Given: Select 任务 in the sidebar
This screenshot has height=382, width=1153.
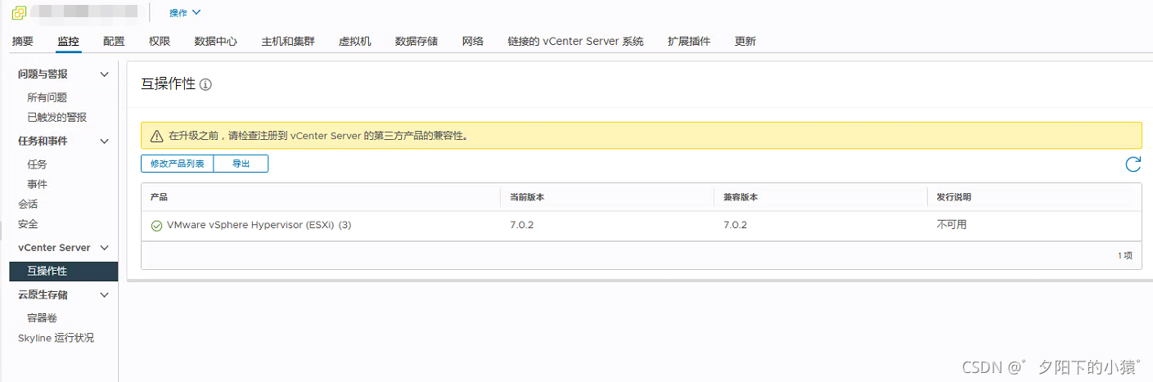Looking at the screenshot, I should click(x=37, y=164).
